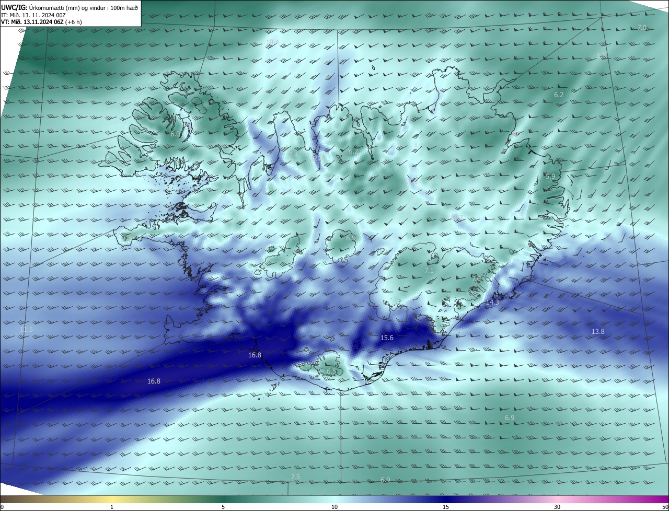The height and width of the screenshot is (511, 669).
Task: Click the '5' tick on the color scale
Action: coord(223,507)
